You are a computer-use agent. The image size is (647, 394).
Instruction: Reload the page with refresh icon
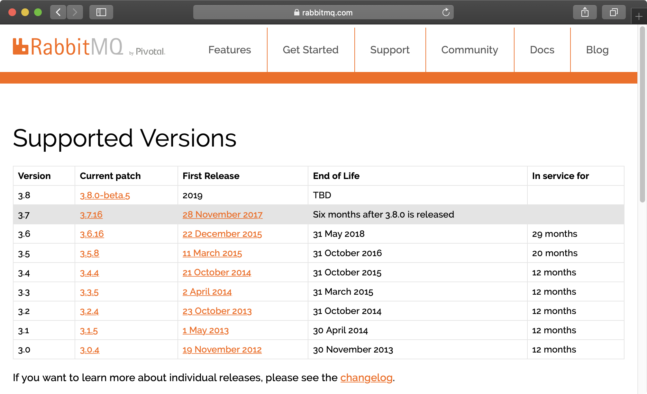coord(446,12)
